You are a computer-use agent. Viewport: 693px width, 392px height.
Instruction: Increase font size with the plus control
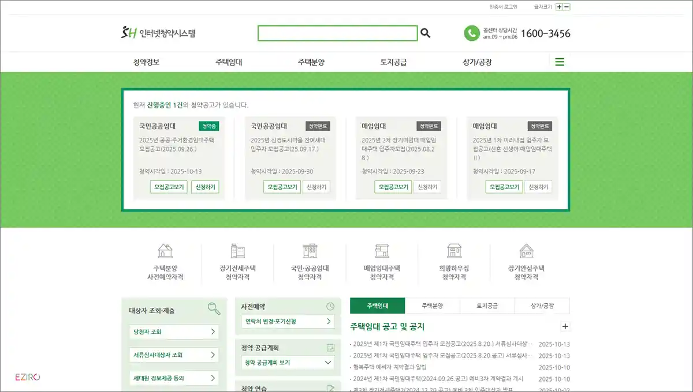tap(558, 6)
